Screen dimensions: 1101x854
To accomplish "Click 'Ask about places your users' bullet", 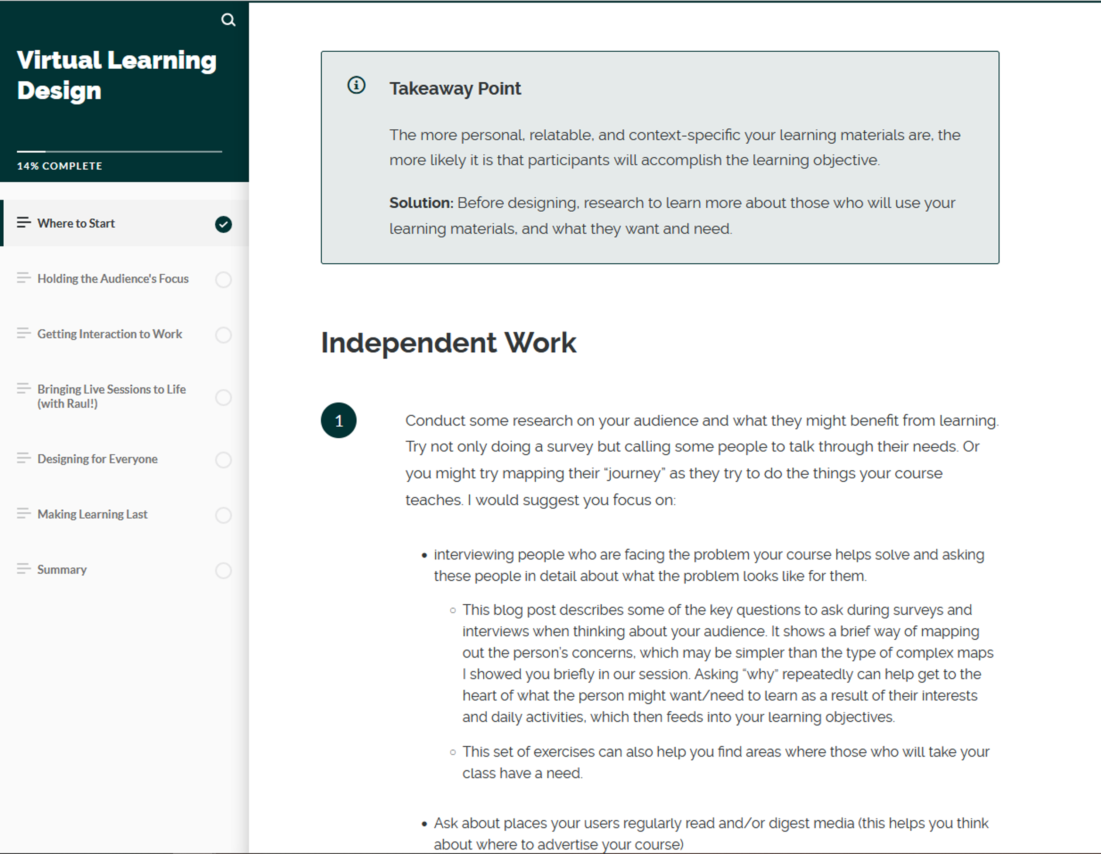I will pos(711,833).
